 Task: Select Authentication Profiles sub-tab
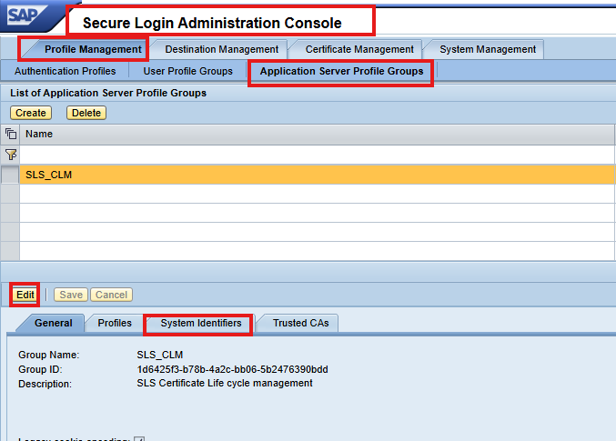pyautogui.click(x=66, y=71)
